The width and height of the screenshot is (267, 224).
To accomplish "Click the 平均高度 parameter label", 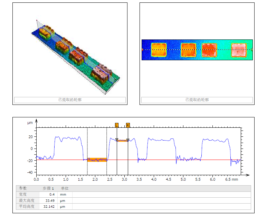I will coord(27,206).
